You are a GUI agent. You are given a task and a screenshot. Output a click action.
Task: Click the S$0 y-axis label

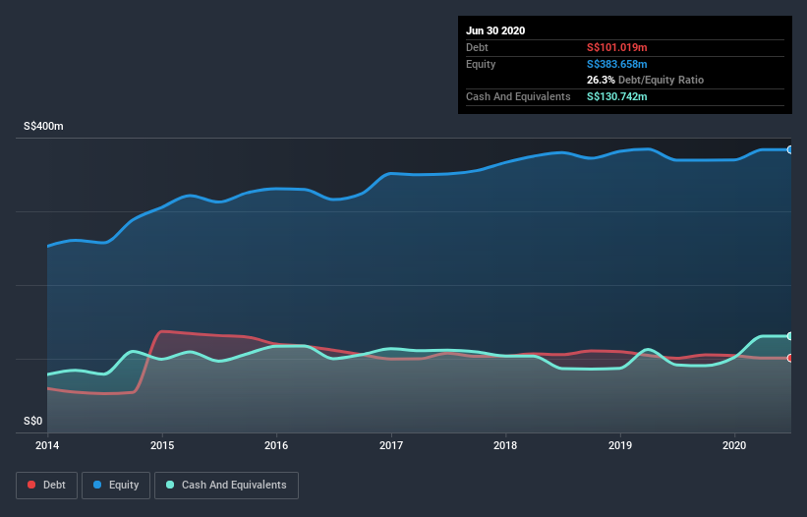click(x=33, y=421)
